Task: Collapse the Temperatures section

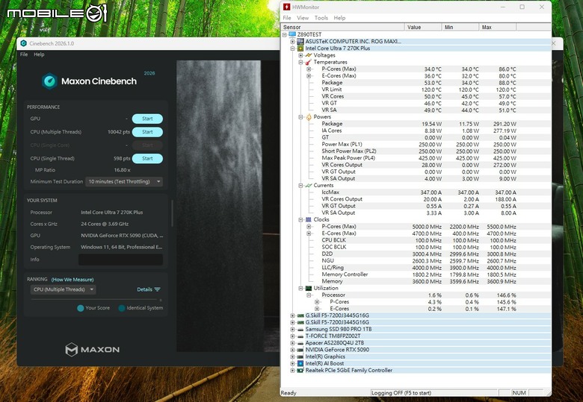Action: click(x=300, y=62)
